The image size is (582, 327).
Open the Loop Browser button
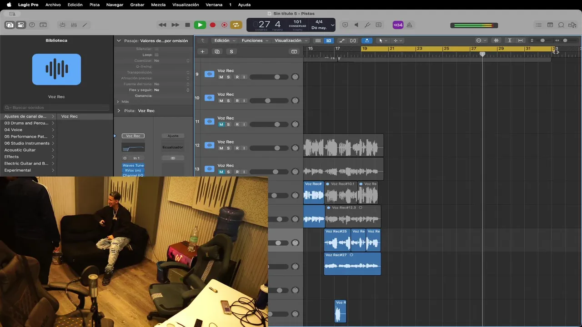561,25
